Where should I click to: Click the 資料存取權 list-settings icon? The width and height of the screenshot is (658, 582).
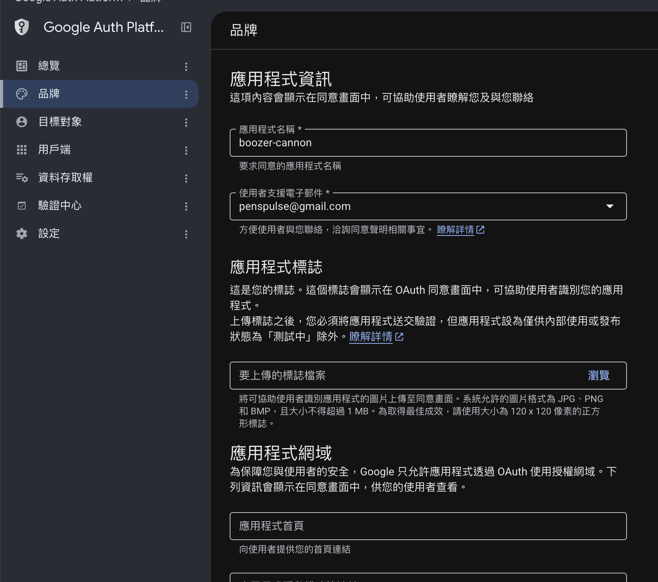tap(22, 178)
